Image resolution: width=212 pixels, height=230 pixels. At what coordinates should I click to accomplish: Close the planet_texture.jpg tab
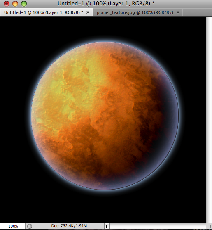[178, 12]
